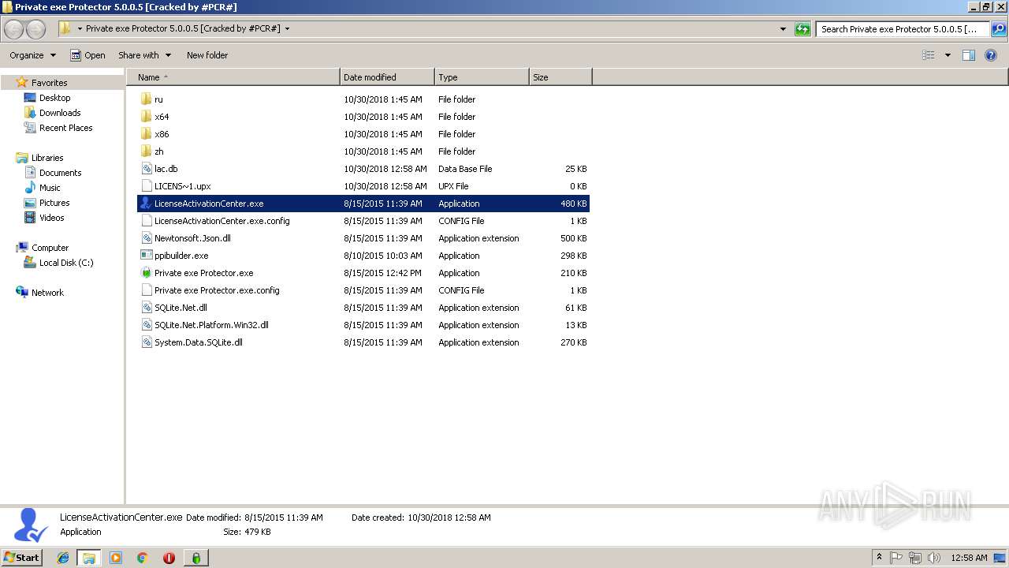
Task: Click the taskbar clock 12:58 AM
Action: pos(969,558)
